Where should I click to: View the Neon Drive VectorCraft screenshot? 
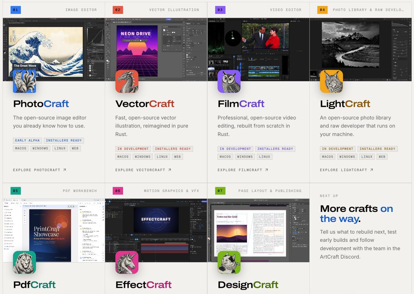(156, 49)
